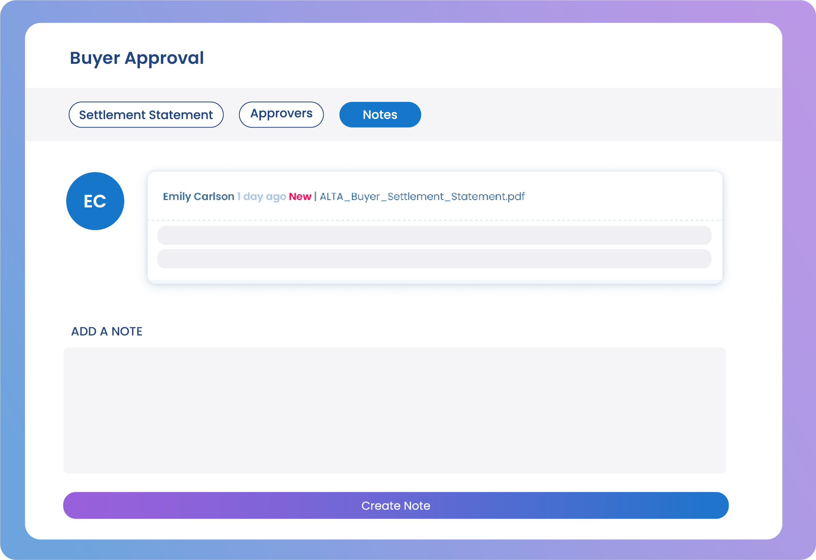Click the Buyer Approval heading
The image size is (816, 560).
tap(137, 58)
